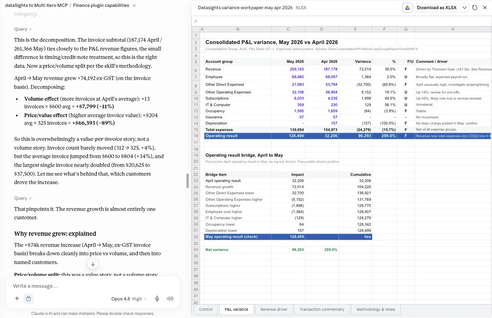
Task: Click the Variance column heading
Action: (363, 62)
